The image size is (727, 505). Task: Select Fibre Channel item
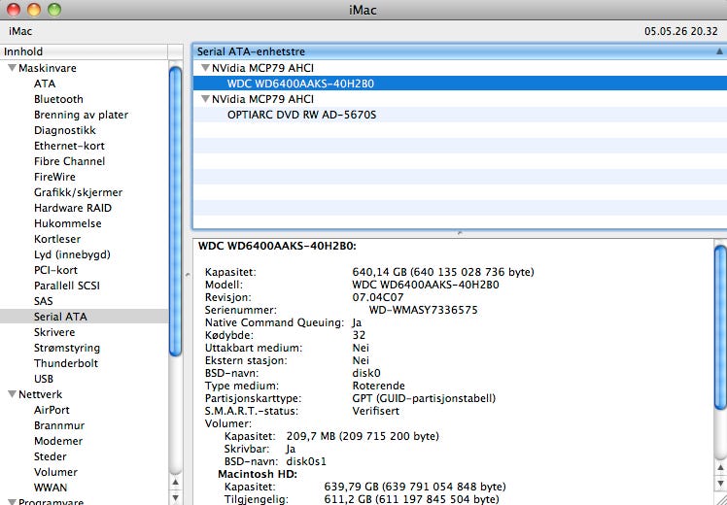point(70,161)
